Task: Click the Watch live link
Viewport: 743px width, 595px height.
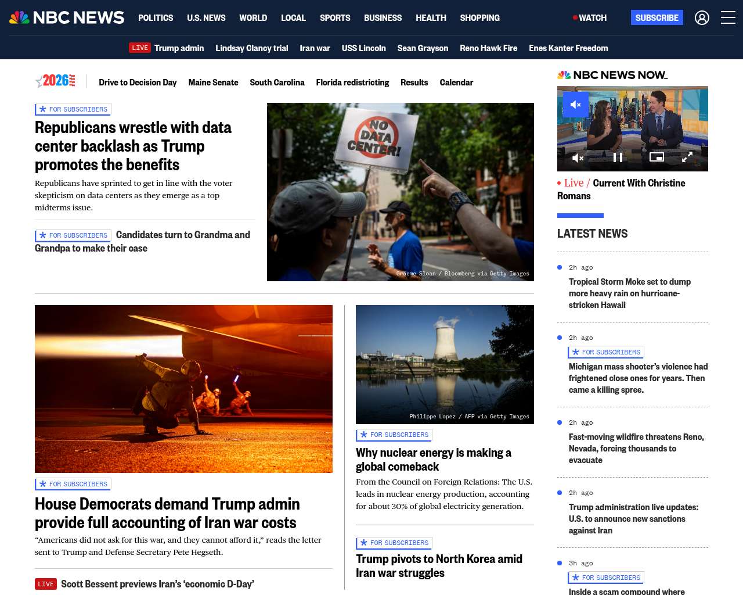Action: pyautogui.click(x=590, y=18)
